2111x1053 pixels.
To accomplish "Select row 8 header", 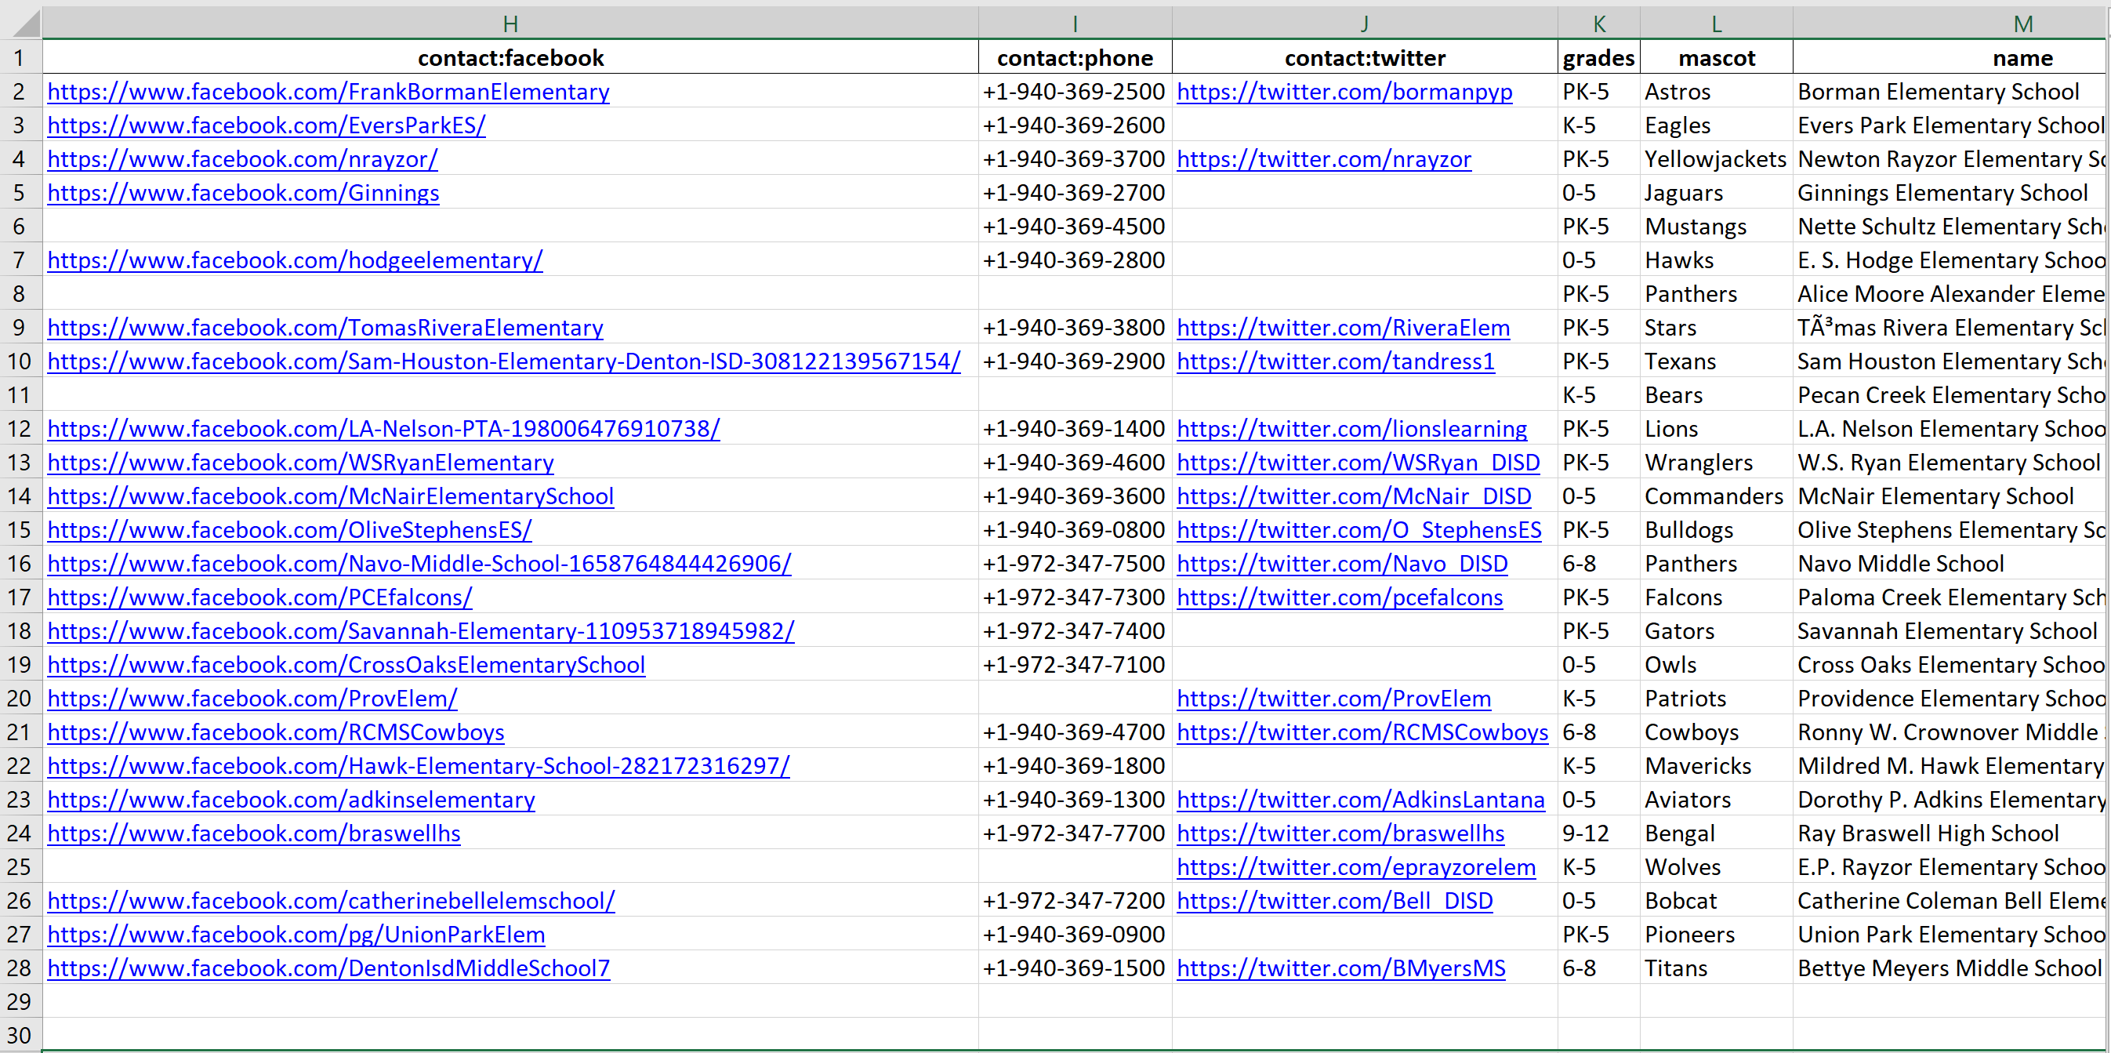I will (20, 294).
